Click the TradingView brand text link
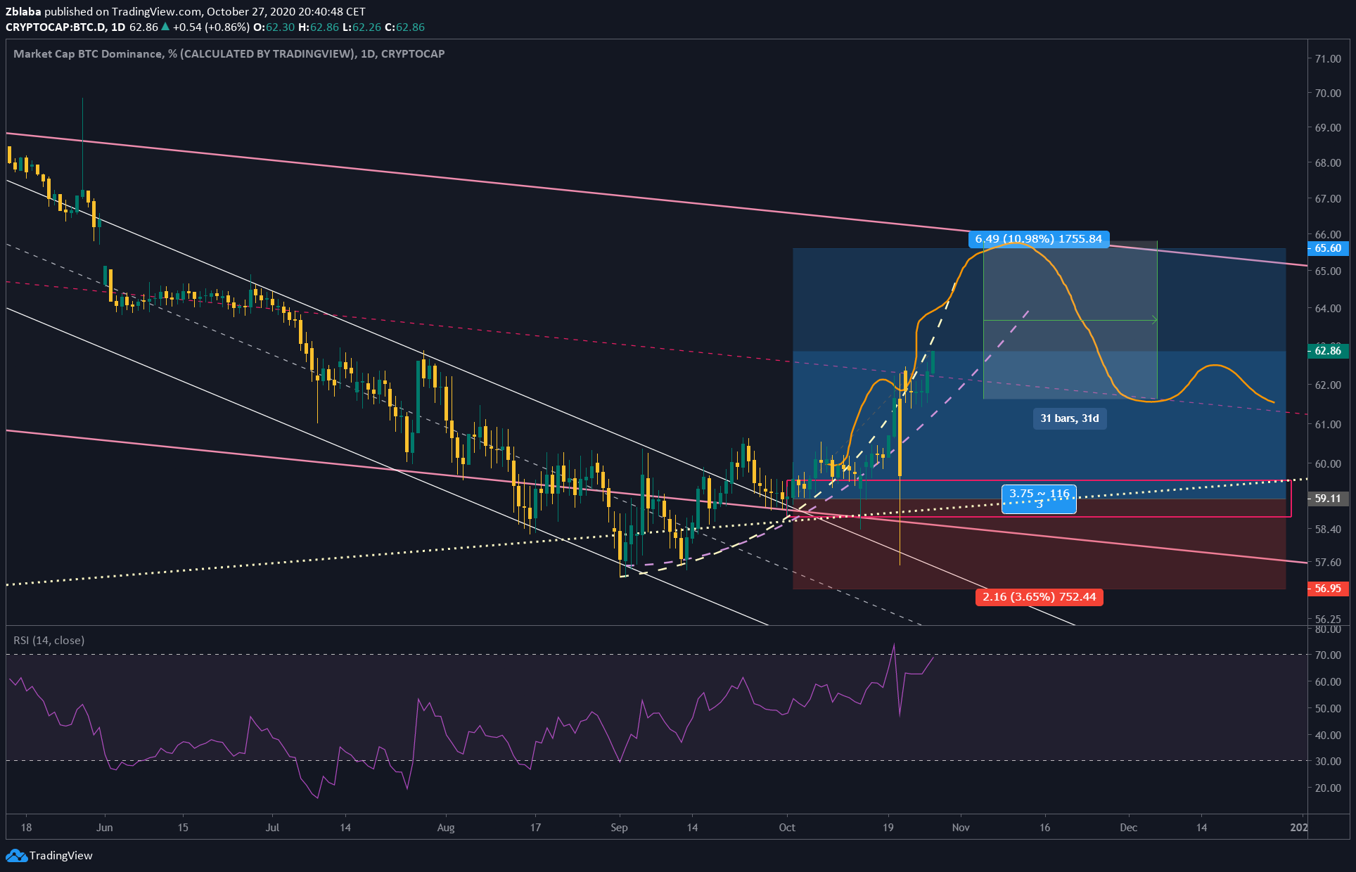Viewport: 1356px width, 872px height. click(61, 856)
